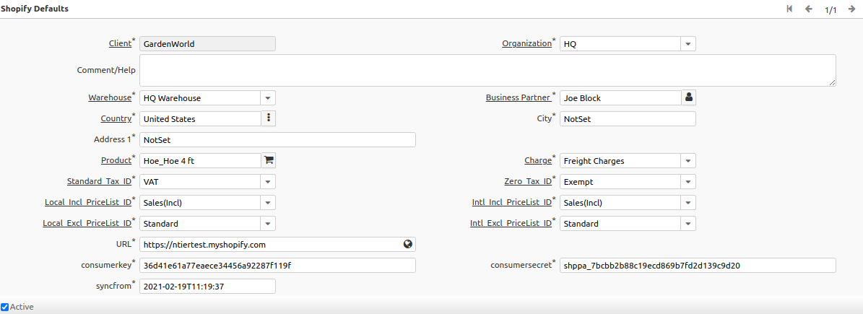863x314 pixels.
Task: Open Product search cart icon
Action: point(268,161)
